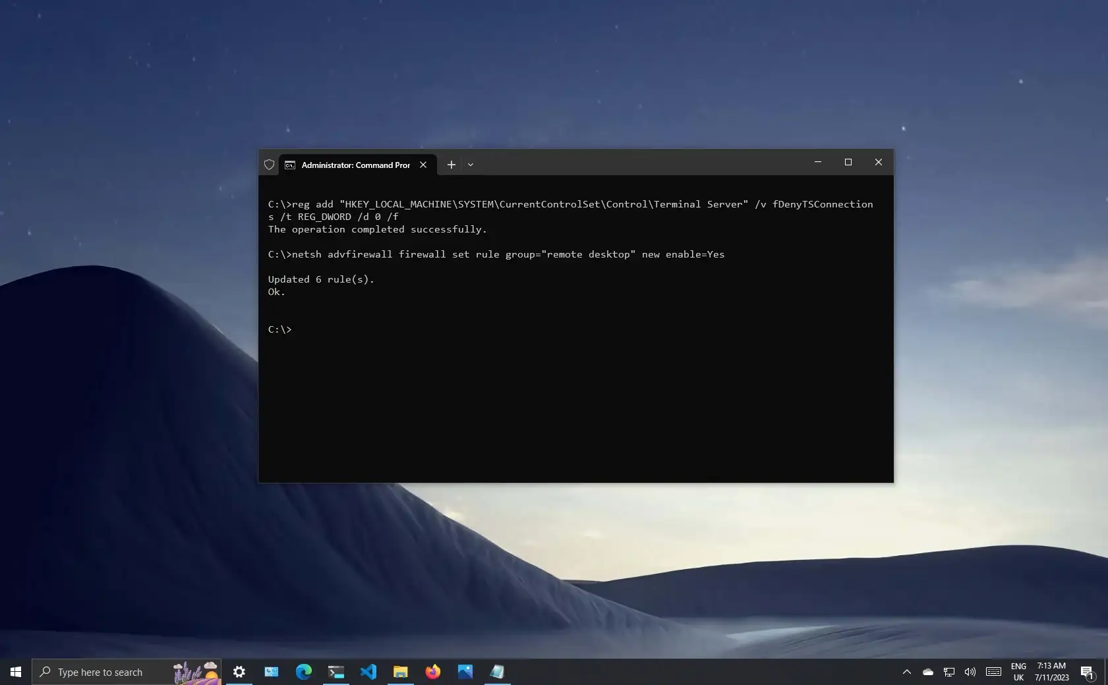Open Microsoft Edge from the taskbar
Image resolution: width=1108 pixels, height=685 pixels.
pyautogui.click(x=304, y=672)
